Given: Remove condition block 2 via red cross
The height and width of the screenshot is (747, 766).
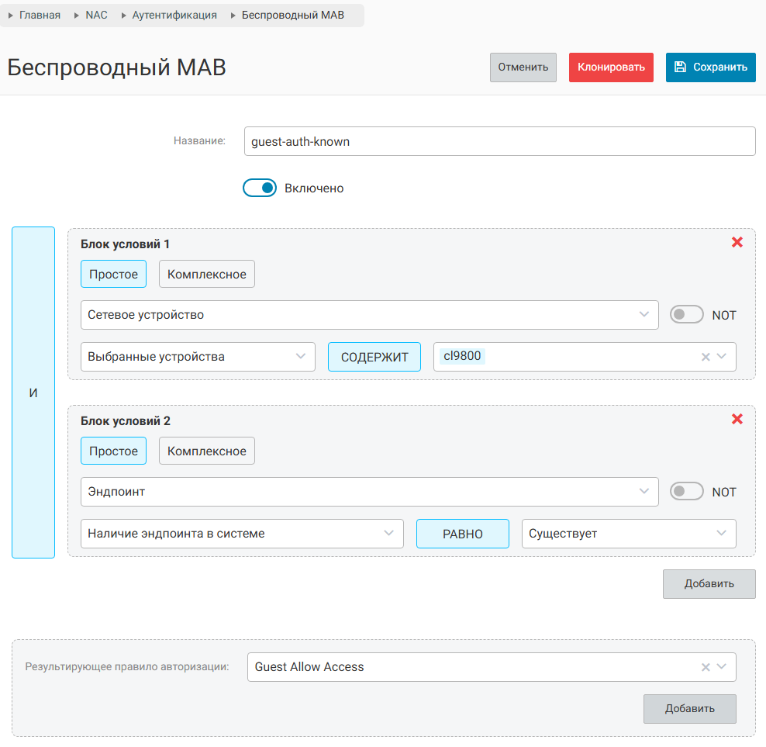Looking at the screenshot, I should tap(737, 419).
